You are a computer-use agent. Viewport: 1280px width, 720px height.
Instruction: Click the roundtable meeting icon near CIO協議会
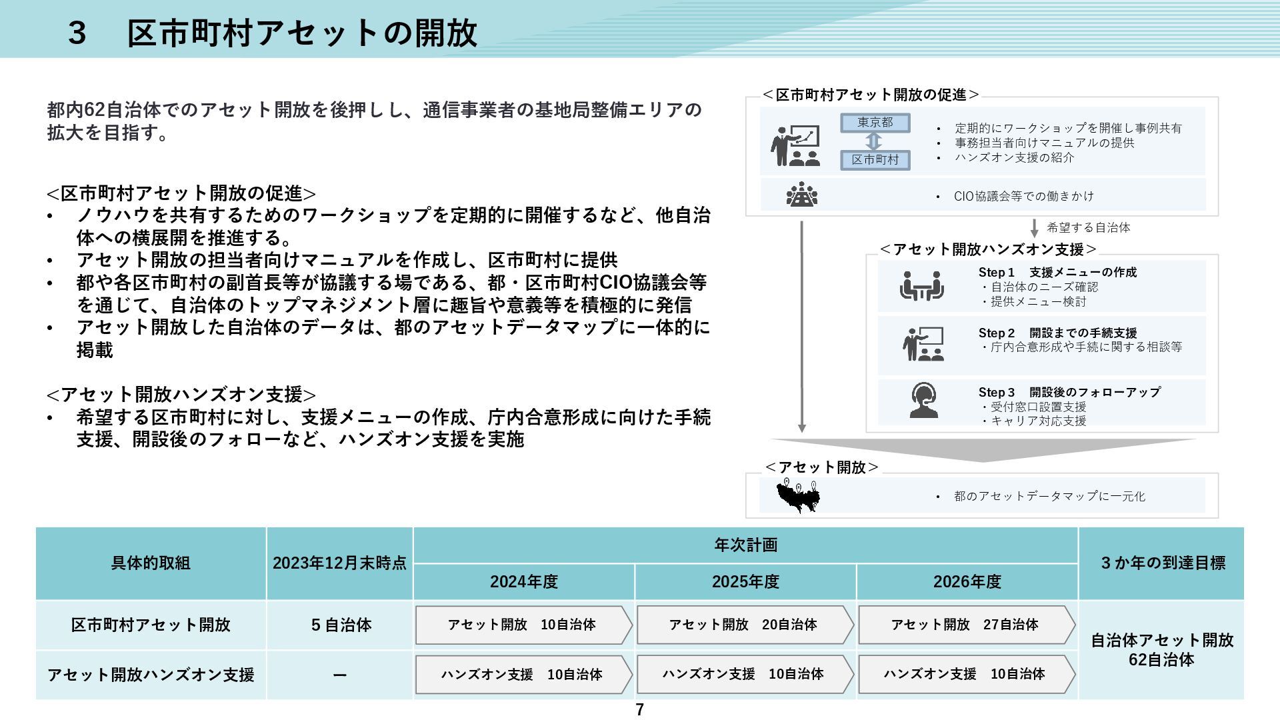point(801,195)
